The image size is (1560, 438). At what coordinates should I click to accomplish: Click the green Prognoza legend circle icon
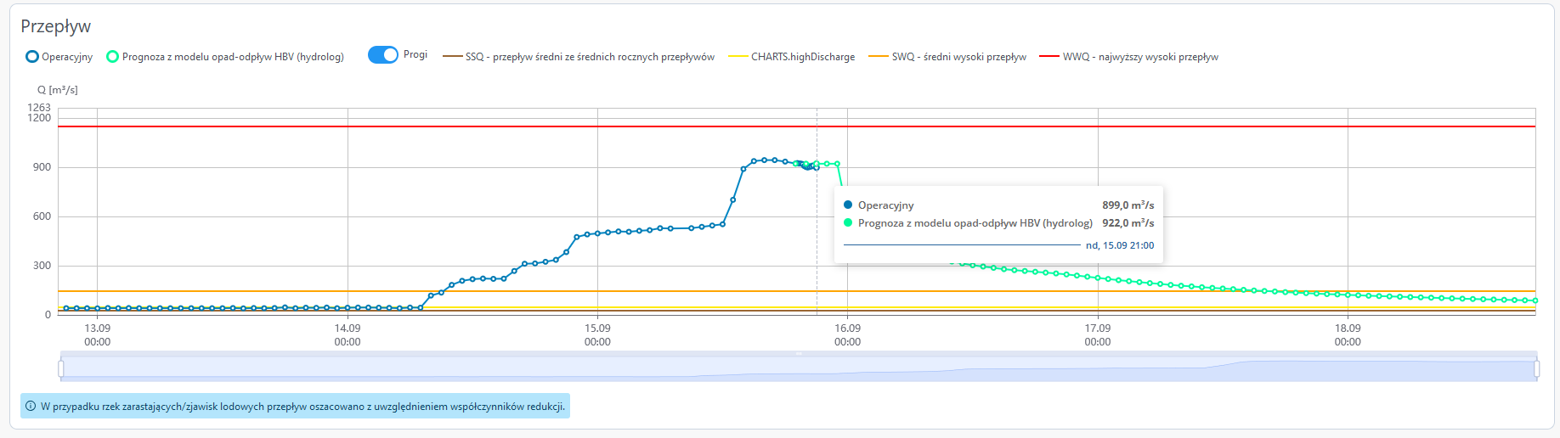(112, 57)
